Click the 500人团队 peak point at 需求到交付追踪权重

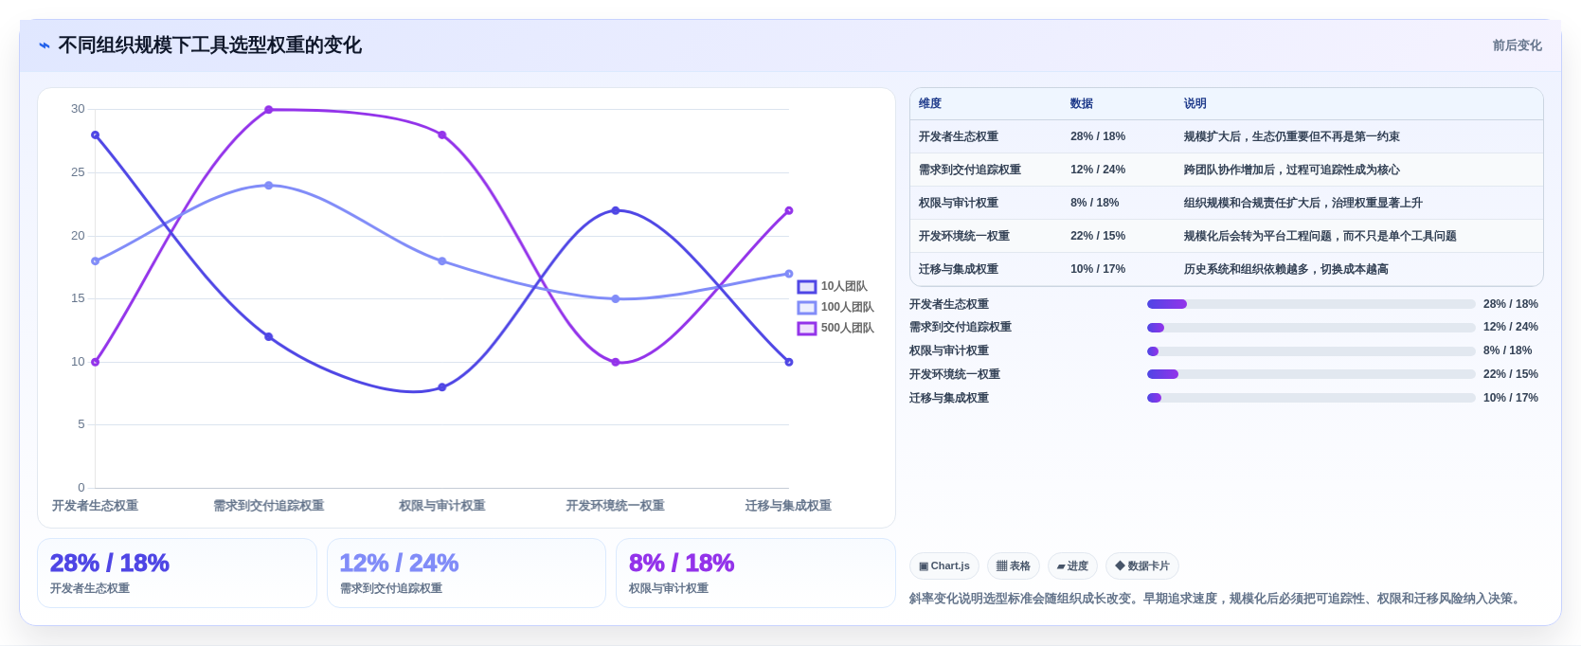[x=269, y=110]
